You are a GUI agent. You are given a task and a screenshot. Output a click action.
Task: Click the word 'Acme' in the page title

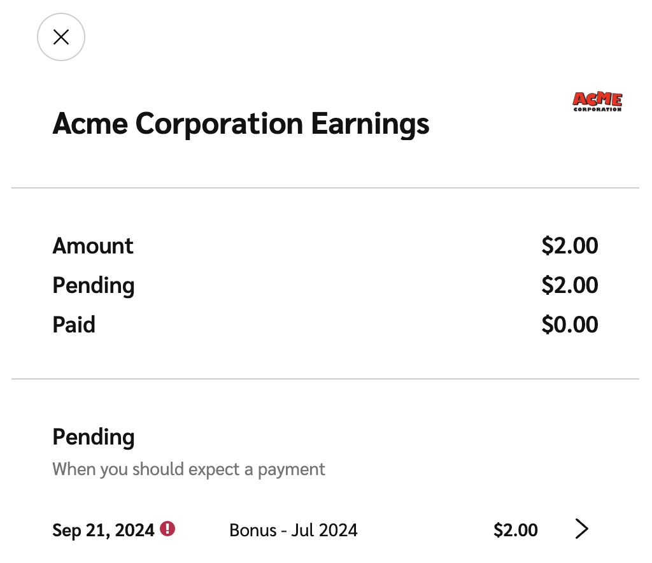pyautogui.click(x=90, y=124)
